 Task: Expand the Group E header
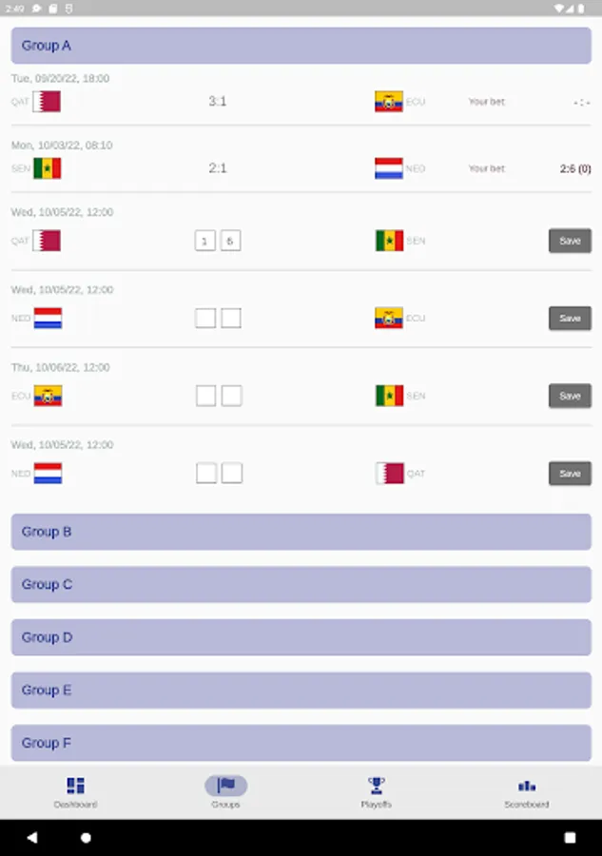301,690
